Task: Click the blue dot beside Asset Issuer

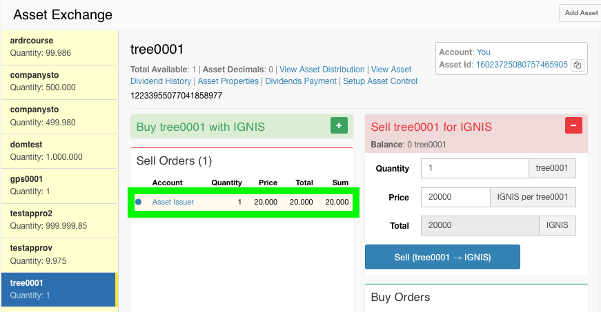Action: tap(139, 202)
